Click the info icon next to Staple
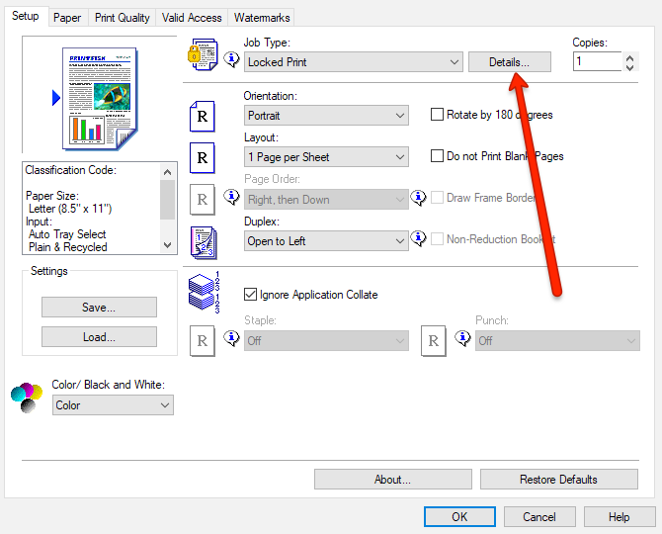The image size is (662, 534). coord(231,340)
